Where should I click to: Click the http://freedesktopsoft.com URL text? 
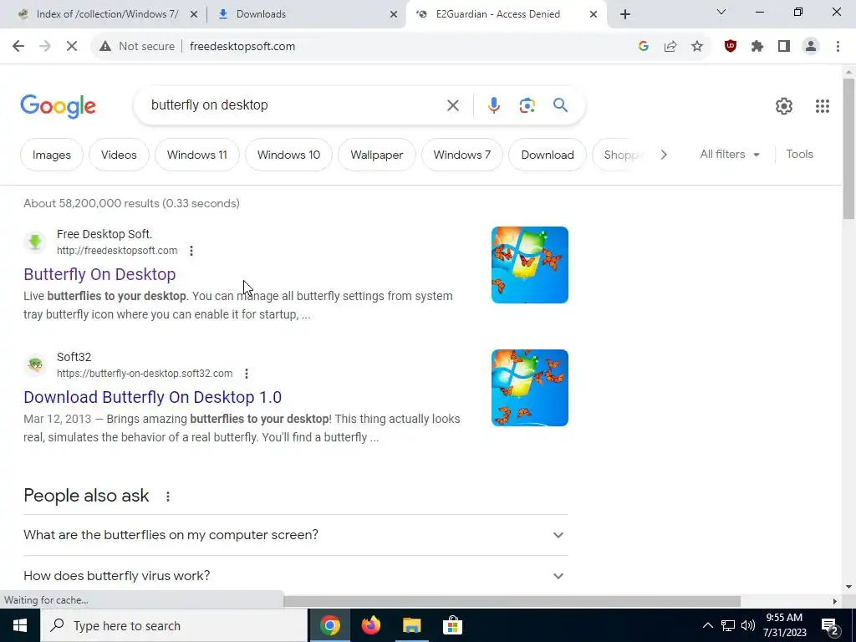tap(117, 251)
